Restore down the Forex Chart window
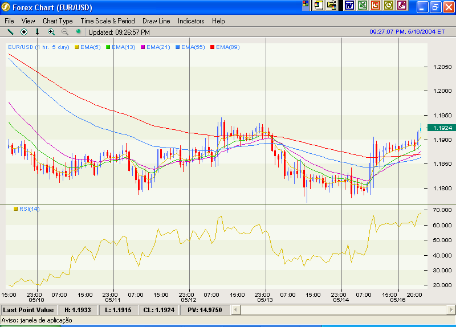This screenshot has height=327, width=456. (435, 7)
